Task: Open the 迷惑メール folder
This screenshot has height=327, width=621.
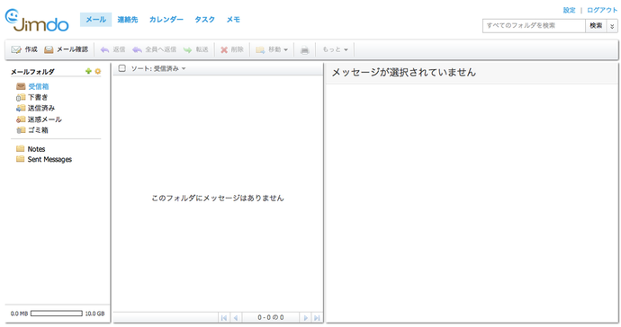Action: coord(45,119)
